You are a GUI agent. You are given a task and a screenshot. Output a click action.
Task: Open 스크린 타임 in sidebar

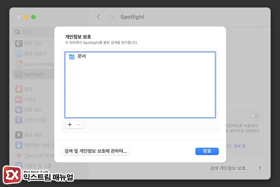click(34, 120)
